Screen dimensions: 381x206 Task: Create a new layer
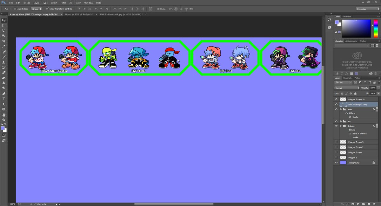tap(369, 204)
